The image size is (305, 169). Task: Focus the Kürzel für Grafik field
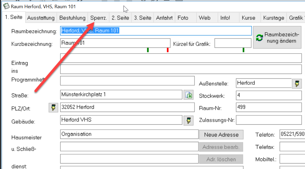(233, 43)
